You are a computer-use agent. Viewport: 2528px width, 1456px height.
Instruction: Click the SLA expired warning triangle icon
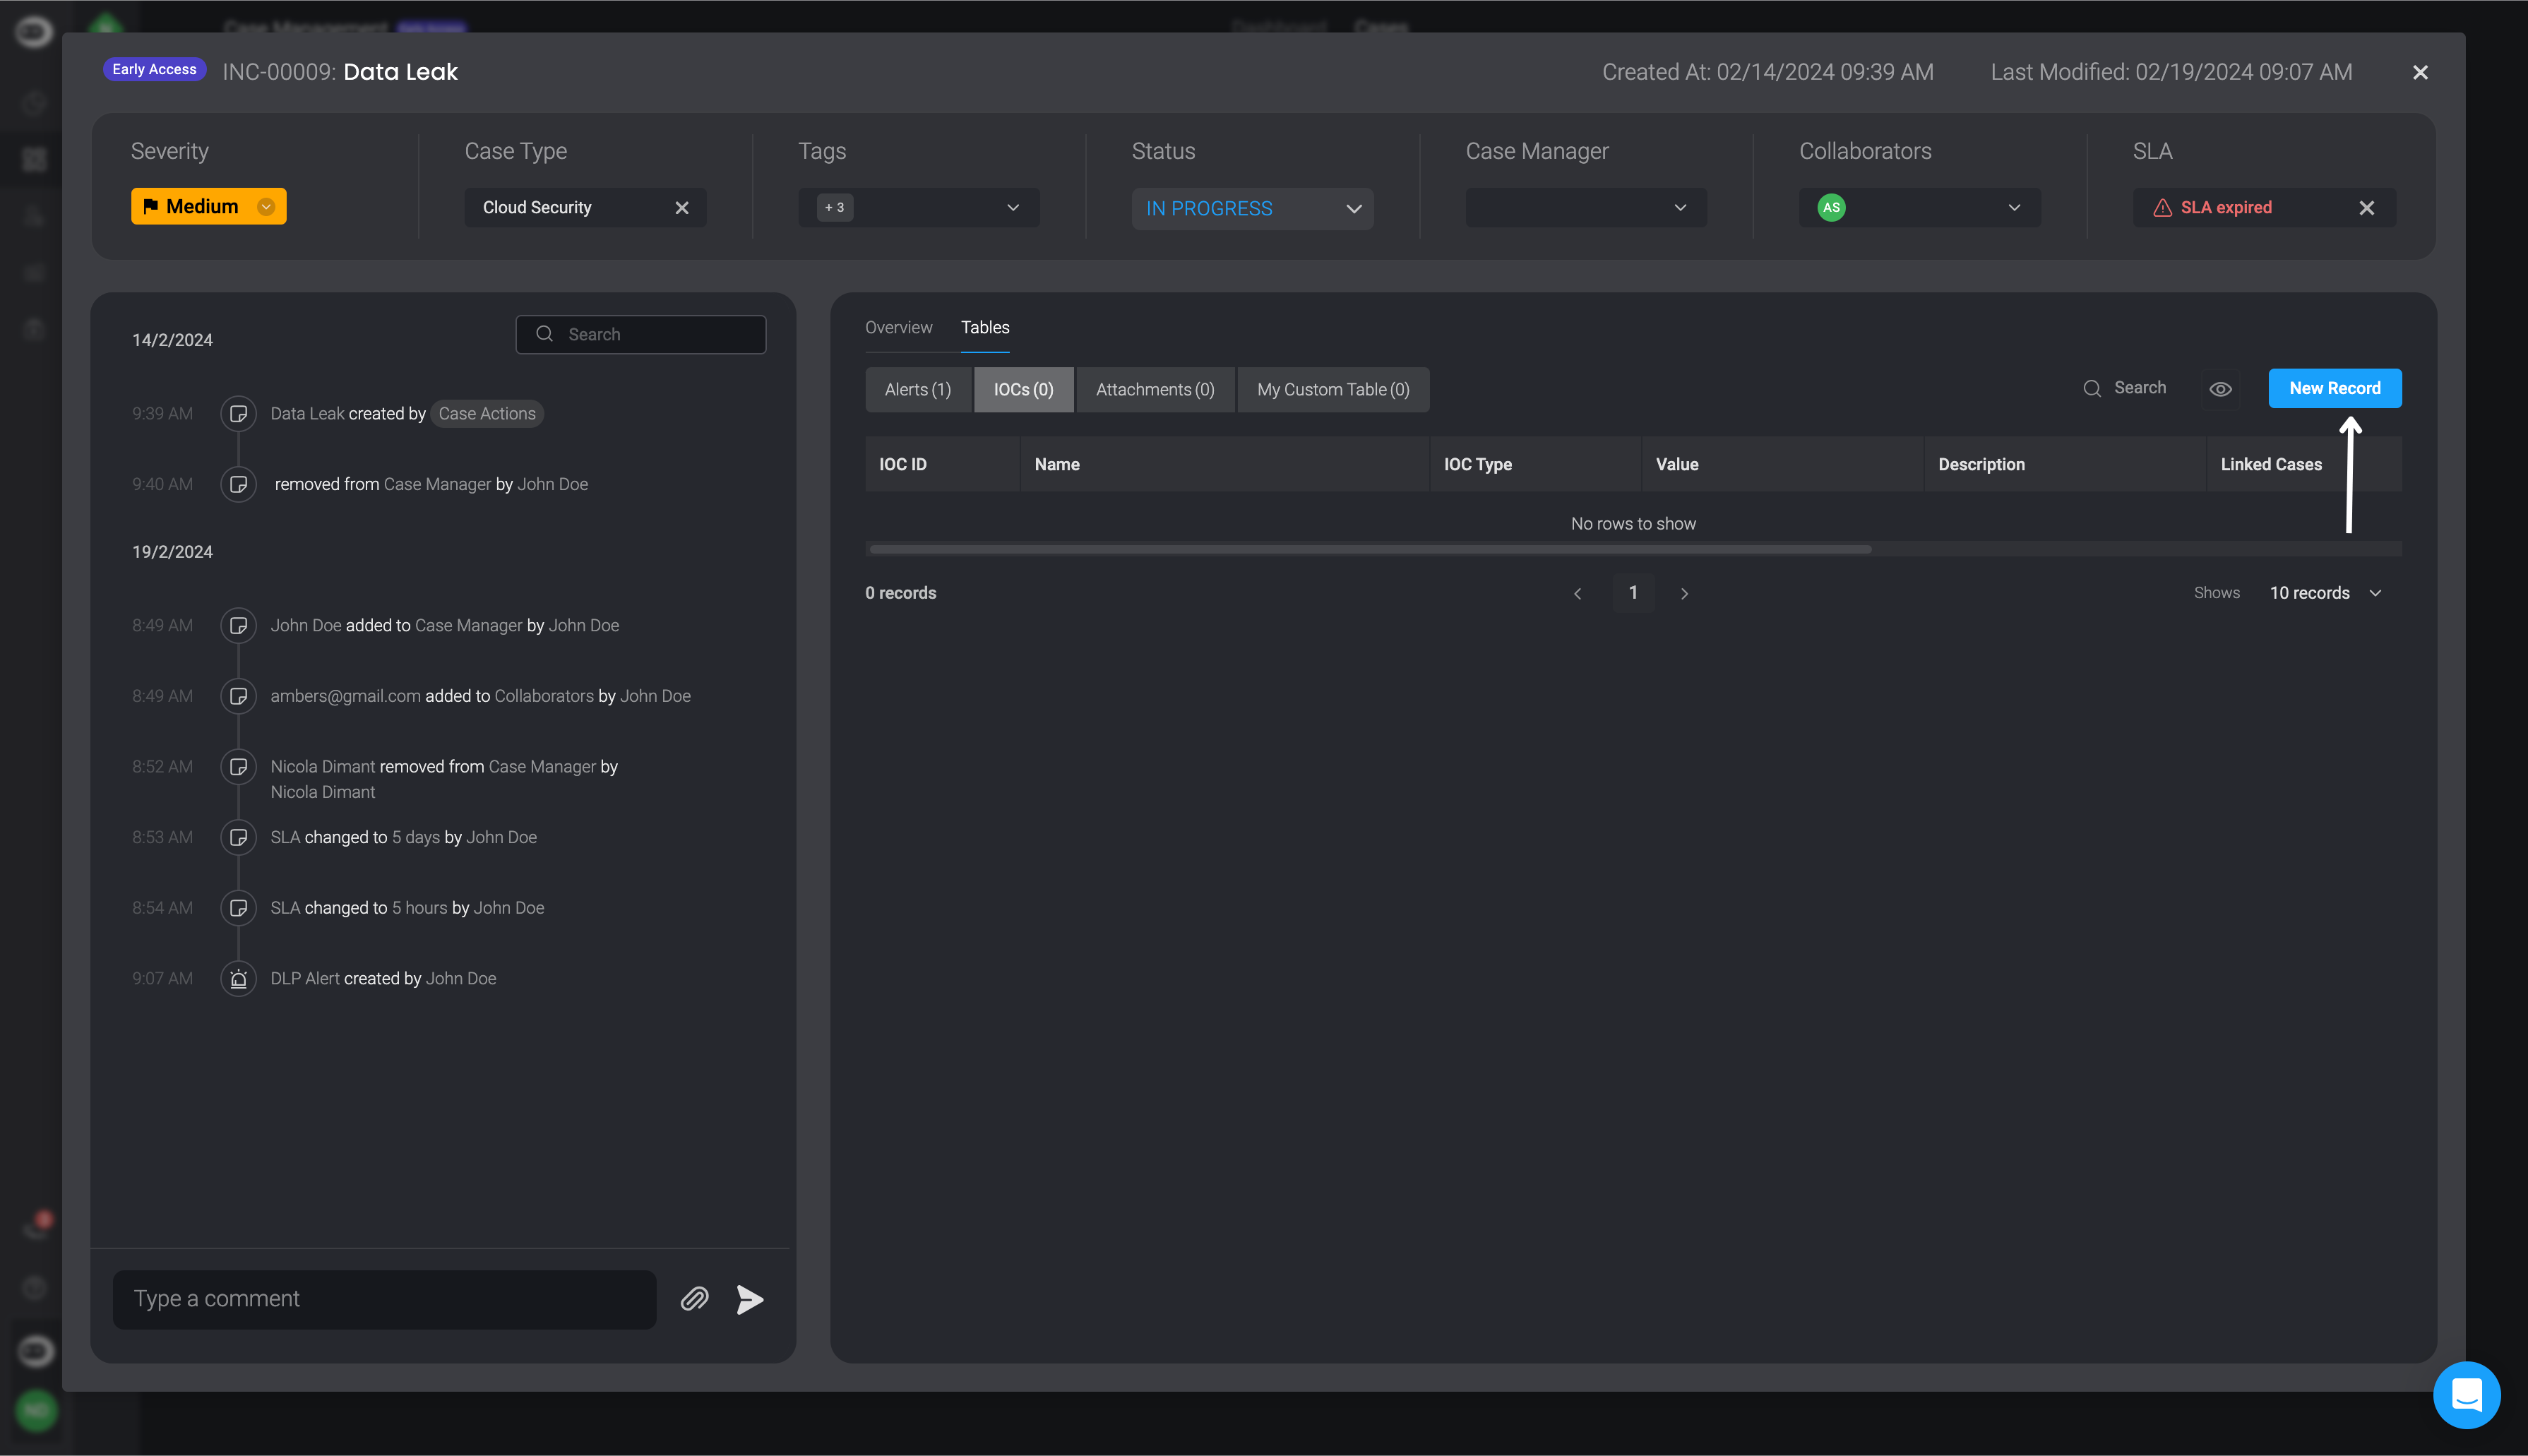coord(2162,208)
